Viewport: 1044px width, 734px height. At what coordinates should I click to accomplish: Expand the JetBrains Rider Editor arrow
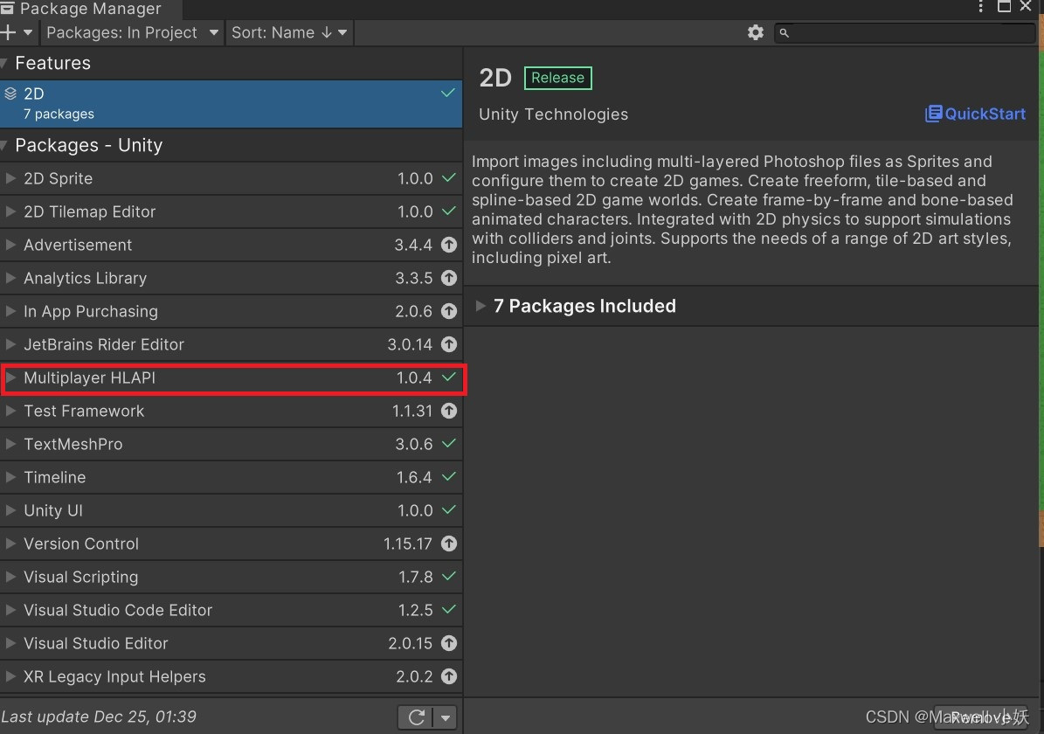point(10,344)
